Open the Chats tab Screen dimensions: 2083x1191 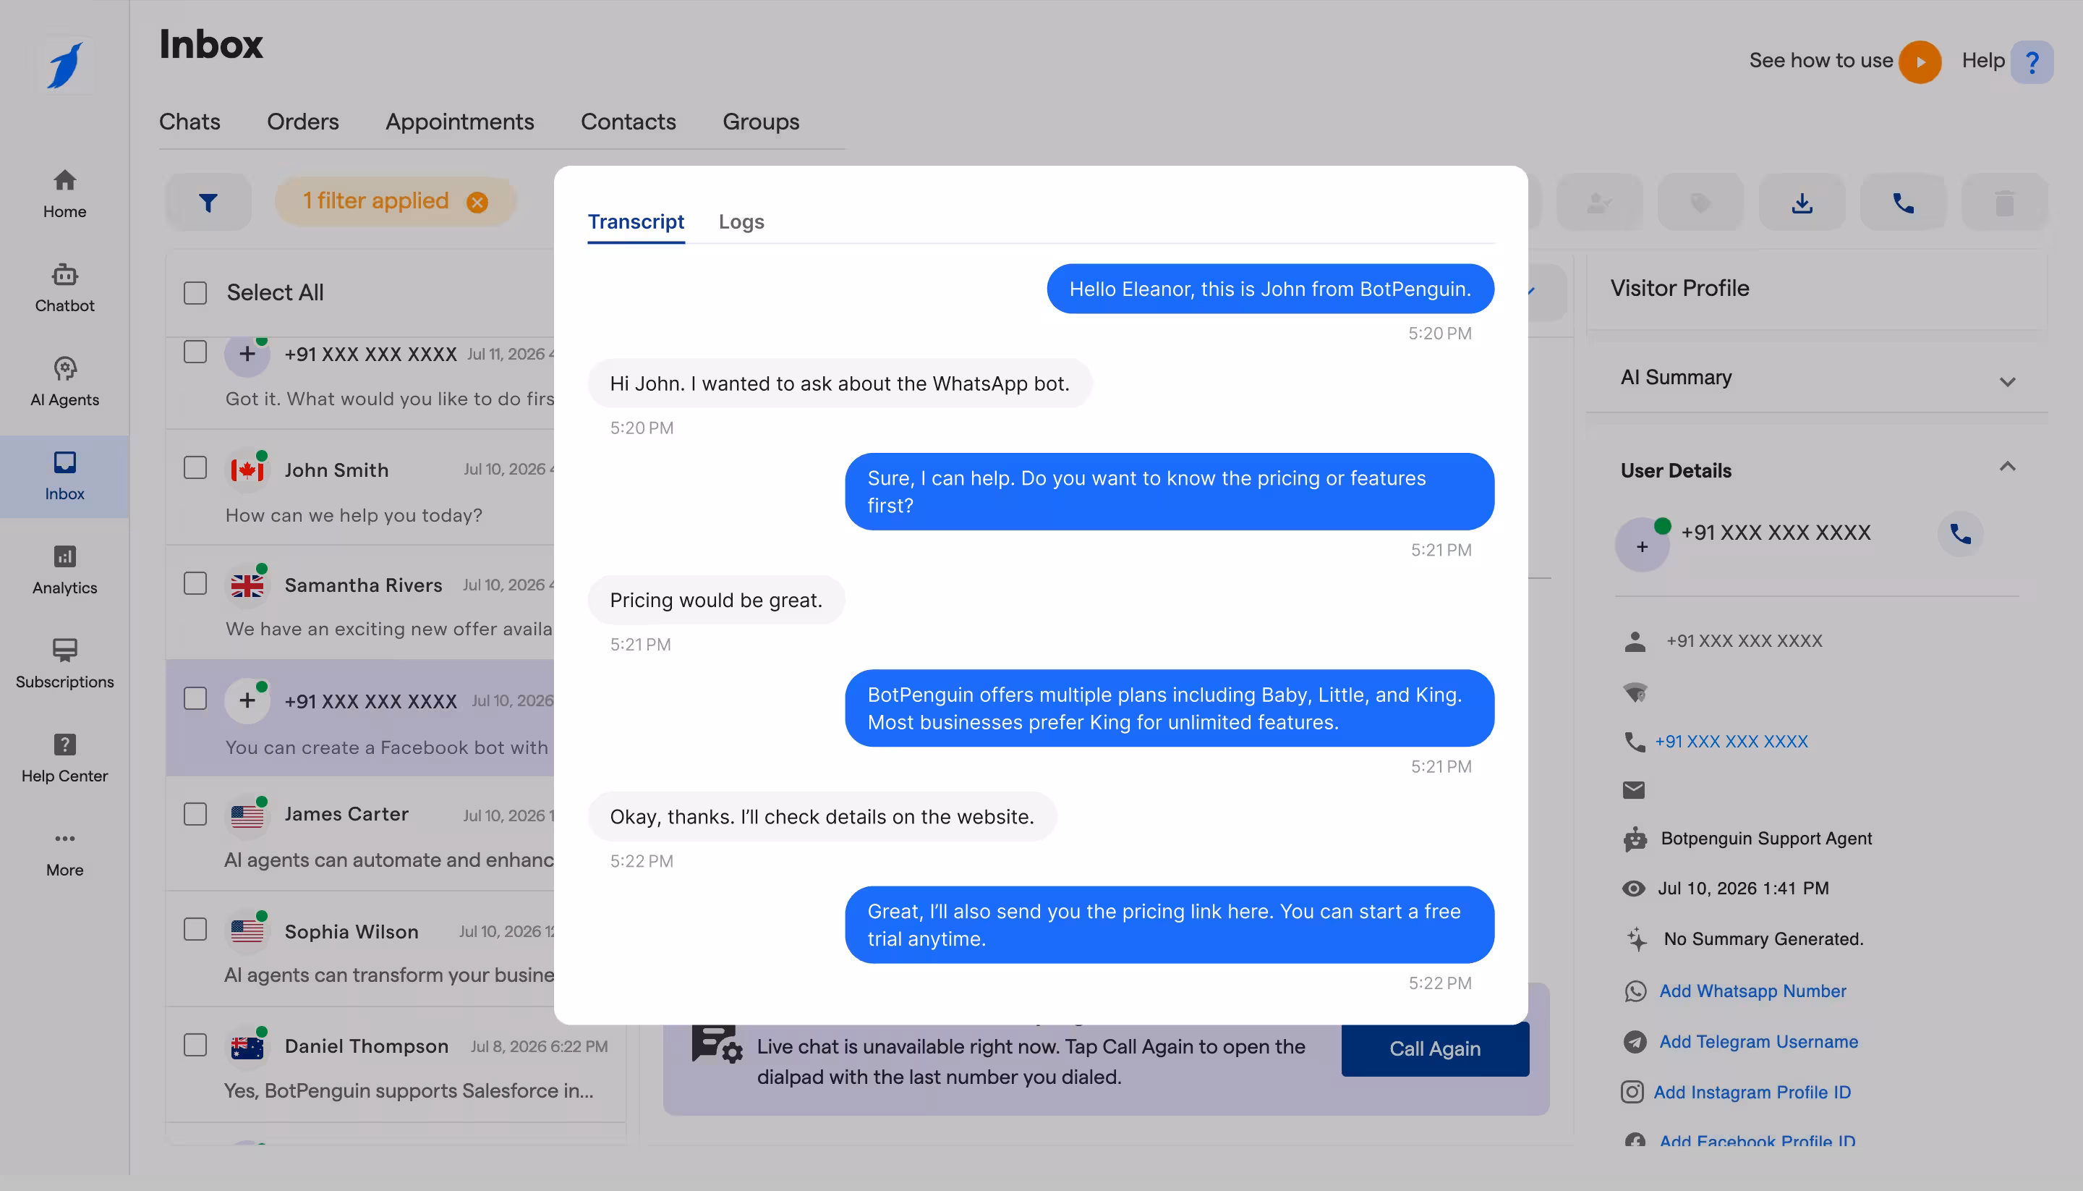pos(189,122)
